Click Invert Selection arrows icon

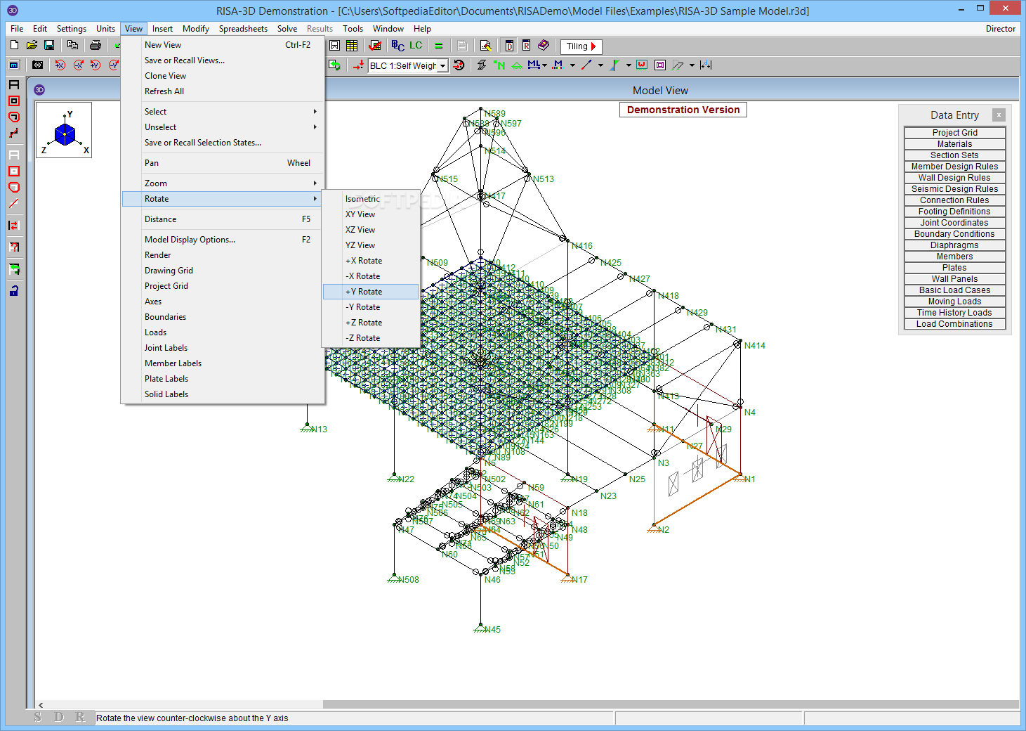click(14, 226)
